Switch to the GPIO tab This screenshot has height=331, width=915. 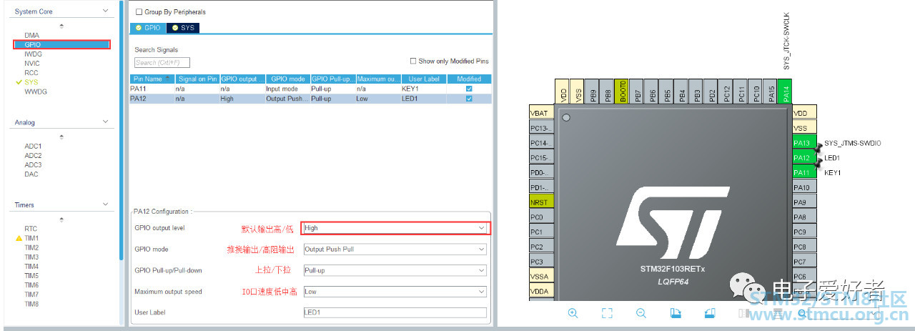(x=148, y=28)
